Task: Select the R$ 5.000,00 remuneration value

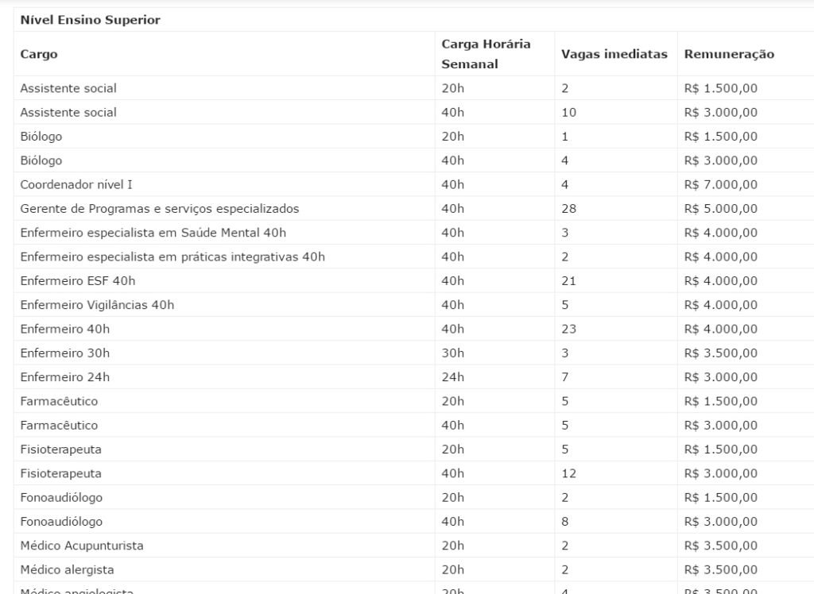Action: pos(720,209)
